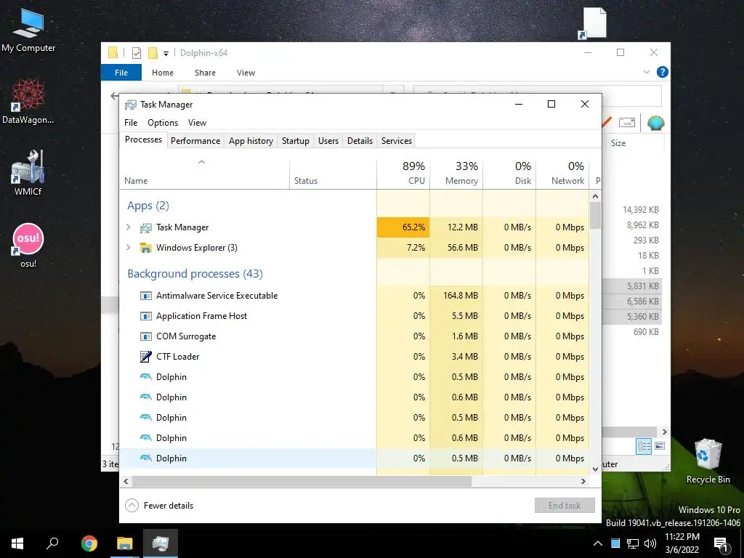Select the Recycle Bin desktop icon
This screenshot has height=558, width=744.
(x=708, y=460)
